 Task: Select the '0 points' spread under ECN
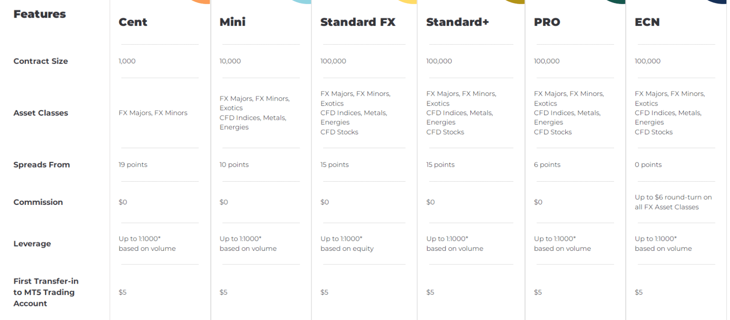(648, 165)
